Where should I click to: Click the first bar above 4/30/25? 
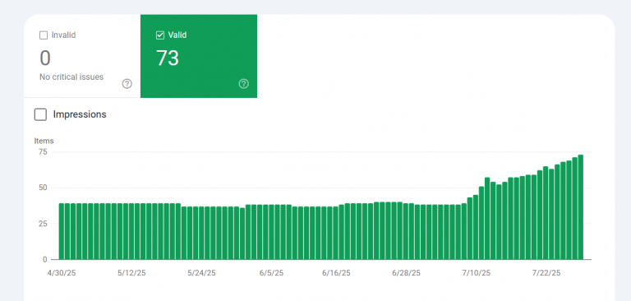tap(62, 231)
